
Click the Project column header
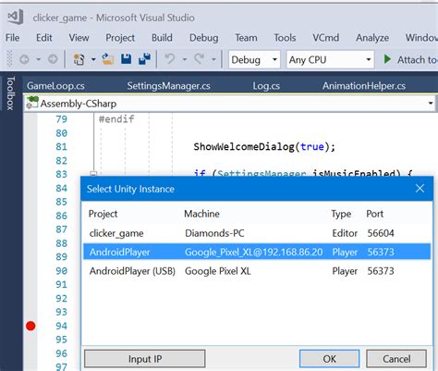103,214
